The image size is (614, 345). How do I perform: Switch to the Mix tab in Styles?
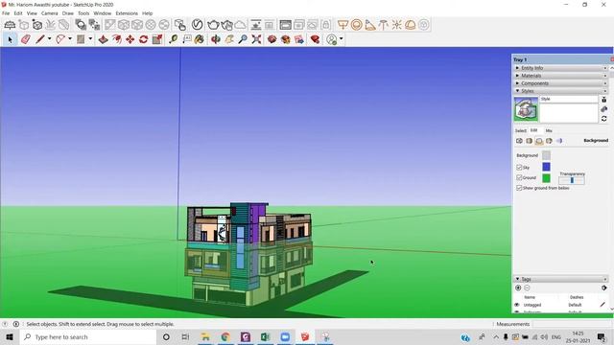pyautogui.click(x=549, y=130)
